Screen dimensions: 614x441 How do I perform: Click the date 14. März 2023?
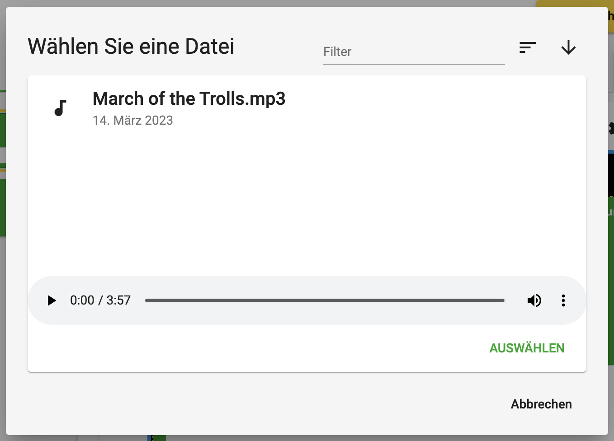[x=132, y=121]
